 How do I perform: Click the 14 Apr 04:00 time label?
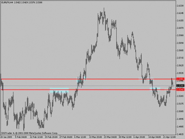pos(155,137)
